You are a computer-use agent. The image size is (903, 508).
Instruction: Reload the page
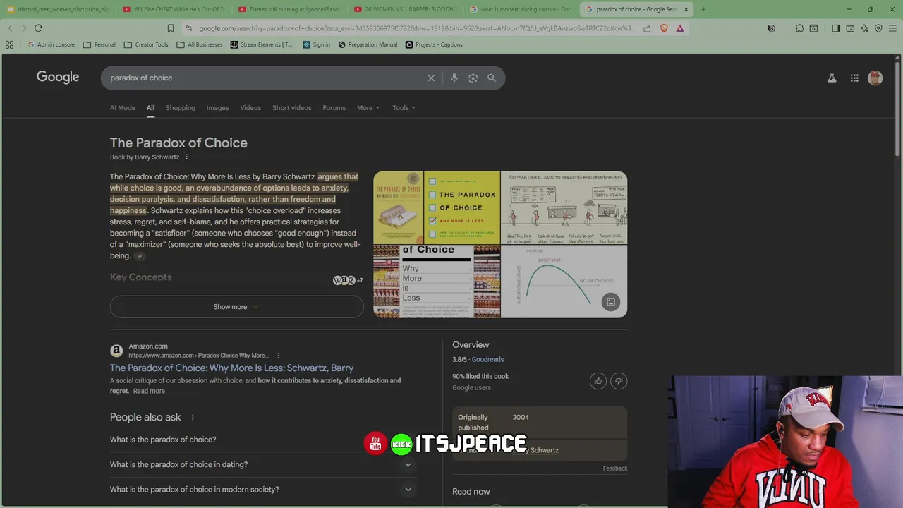coord(38,28)
